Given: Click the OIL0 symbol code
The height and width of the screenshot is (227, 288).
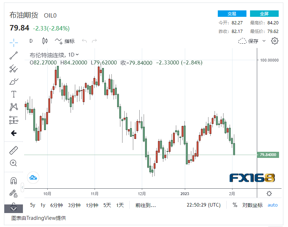Looking at the screenshot, I should click(x=50, y=15).
